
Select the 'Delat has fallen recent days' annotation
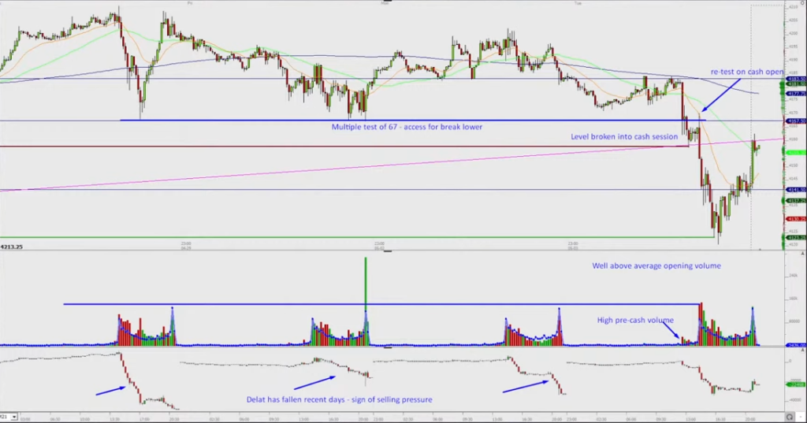pyautogui.click(x=340, y=399)
